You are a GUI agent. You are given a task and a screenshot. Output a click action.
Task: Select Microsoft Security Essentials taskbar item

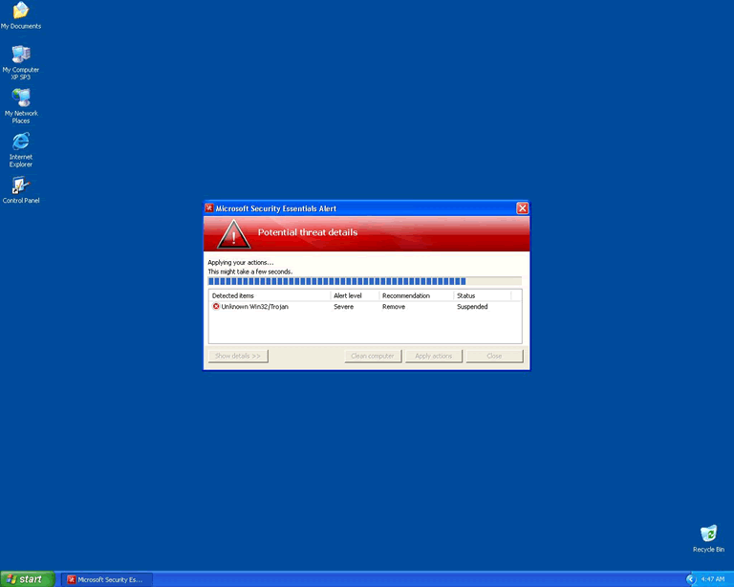click(105, 579)
